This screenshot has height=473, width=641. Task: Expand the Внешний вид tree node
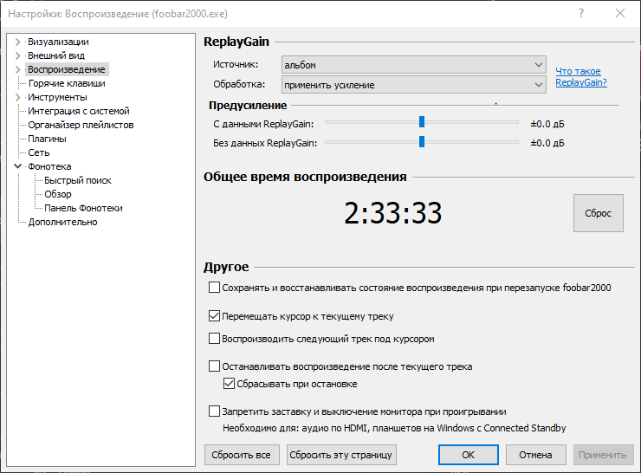pos(18,55)
